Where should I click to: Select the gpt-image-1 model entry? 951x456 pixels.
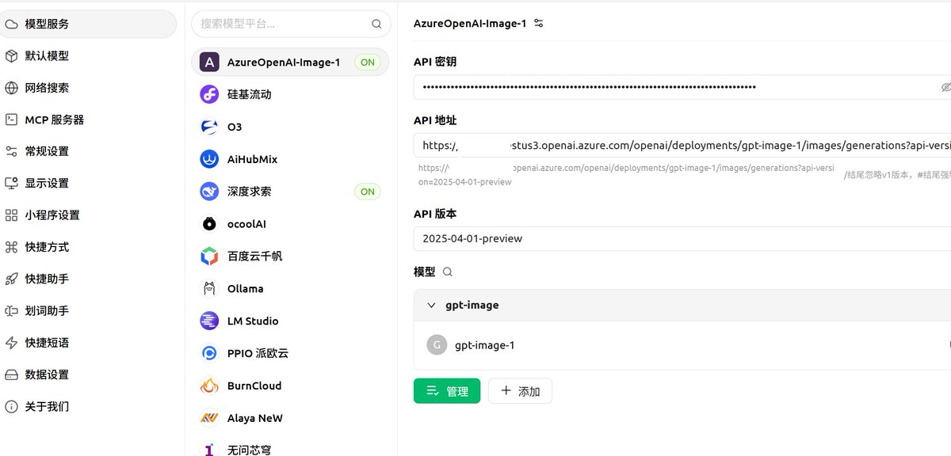(682, 345)
